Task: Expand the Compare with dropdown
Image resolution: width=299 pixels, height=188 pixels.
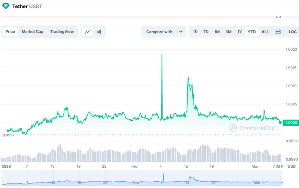Action: pyautogui.click(x=164, y=32)
